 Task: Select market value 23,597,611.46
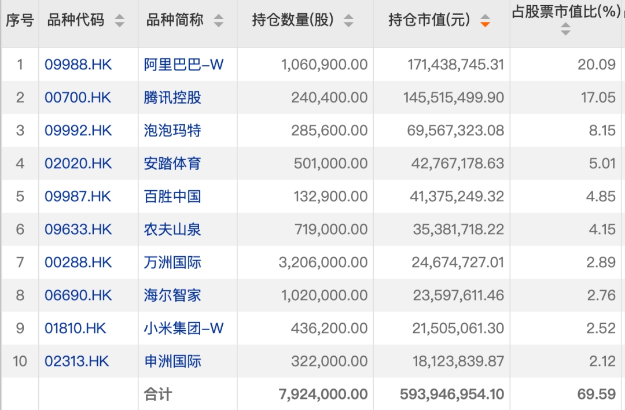point(459,296)
